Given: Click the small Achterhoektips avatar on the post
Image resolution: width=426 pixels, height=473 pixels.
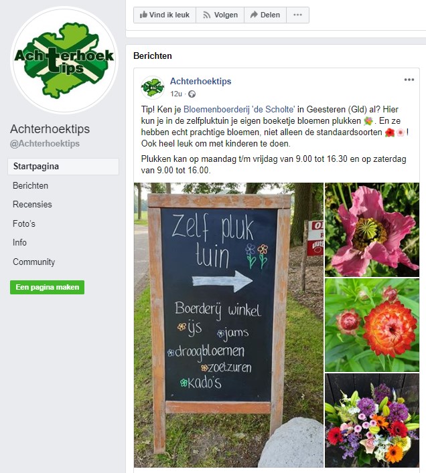Looking at the screenshot, I should pyautogui.click(x=153, y=88).
